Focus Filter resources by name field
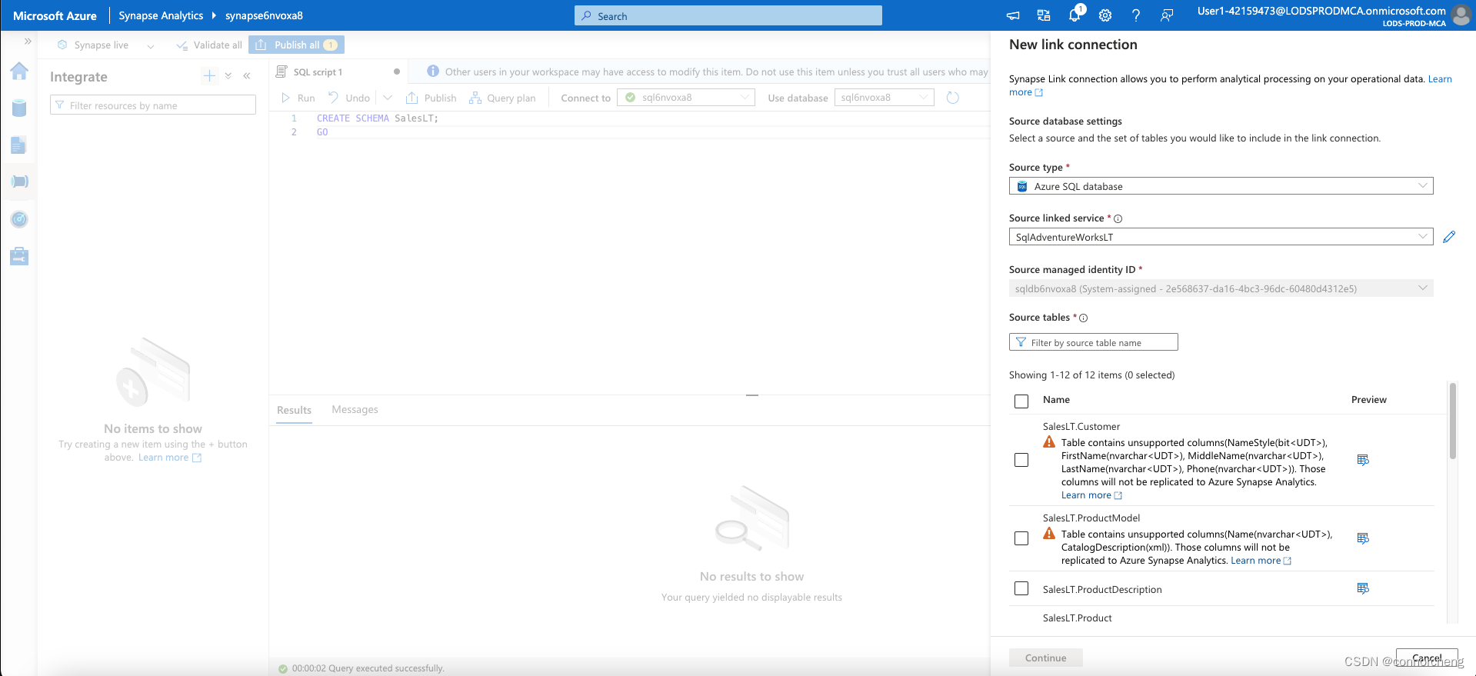 click(x=152, y=105)
